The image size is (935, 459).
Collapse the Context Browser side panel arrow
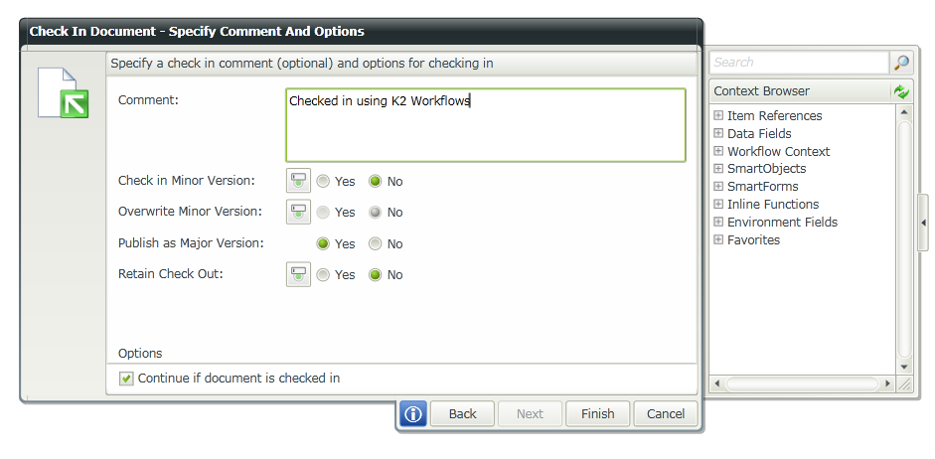pos(923,223)
